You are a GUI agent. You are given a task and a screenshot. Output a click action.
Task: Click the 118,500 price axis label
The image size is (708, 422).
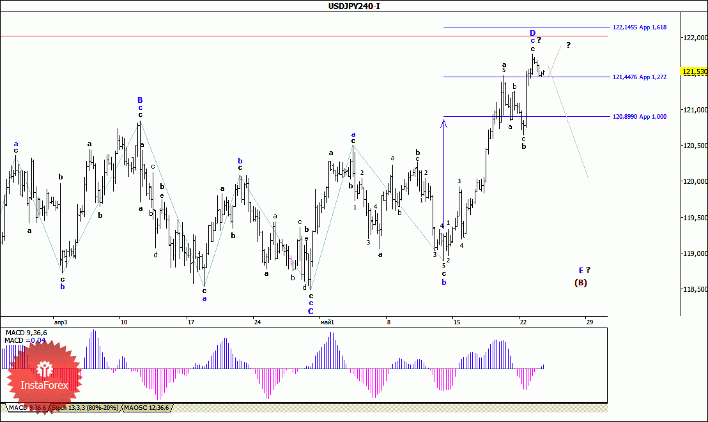coord(695,289)
